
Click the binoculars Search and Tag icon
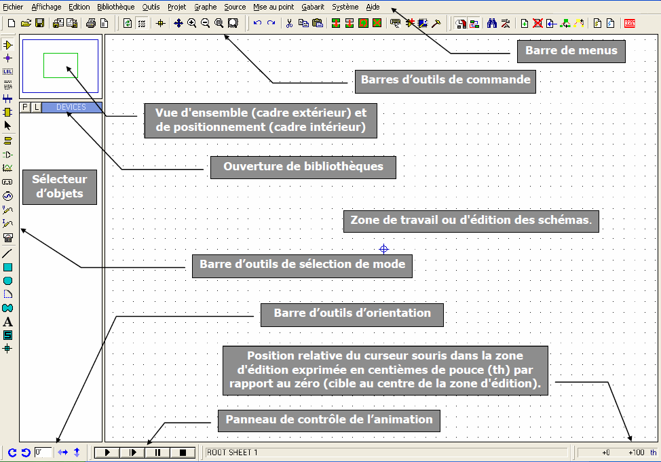click(x=492, y=23)
